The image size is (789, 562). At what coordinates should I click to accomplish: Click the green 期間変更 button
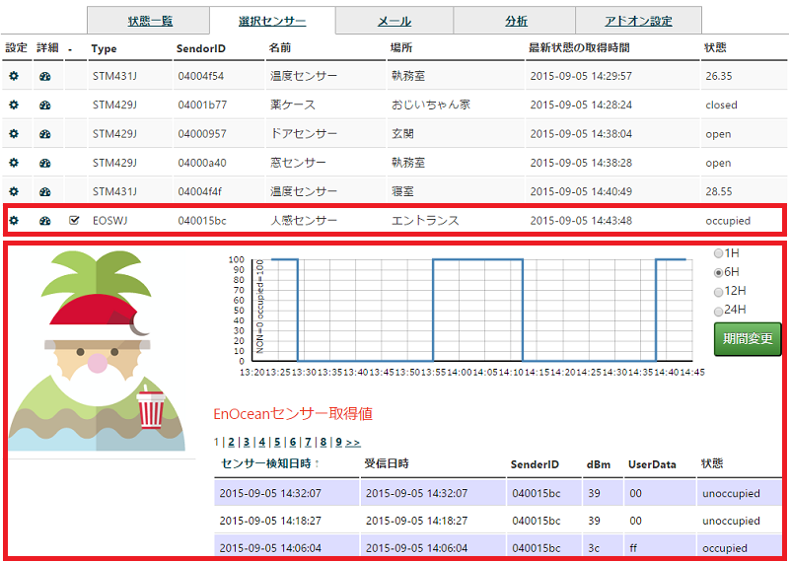pyautogui.click(x=748, y=339)
